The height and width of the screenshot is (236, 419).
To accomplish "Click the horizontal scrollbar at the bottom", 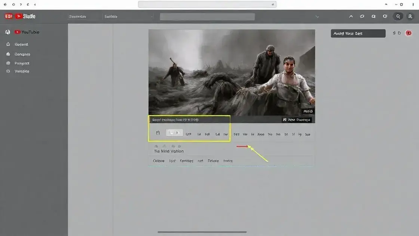I will (x=202, y=232).
